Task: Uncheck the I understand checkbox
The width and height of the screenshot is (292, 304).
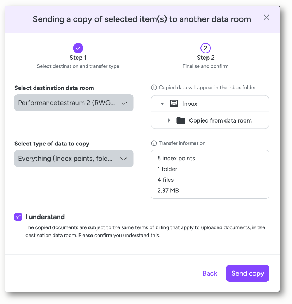Action: (x=18, y=217)
